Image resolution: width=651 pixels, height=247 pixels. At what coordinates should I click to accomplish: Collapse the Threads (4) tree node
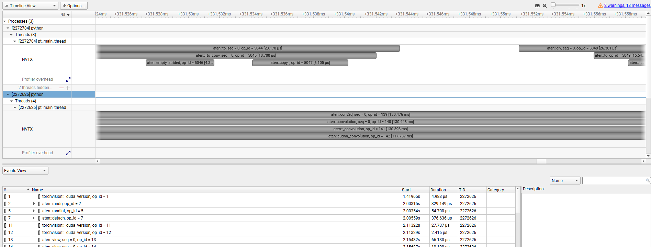click(11, 101)
